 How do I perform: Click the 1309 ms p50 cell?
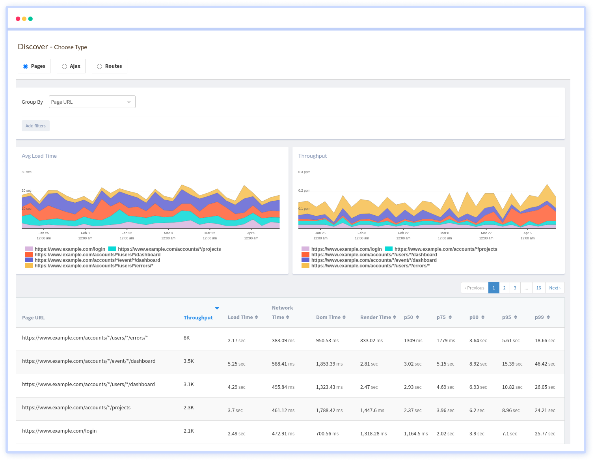click(413, 341)
